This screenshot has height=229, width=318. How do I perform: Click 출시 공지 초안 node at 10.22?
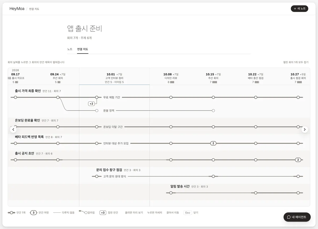[x=256, y=160]
